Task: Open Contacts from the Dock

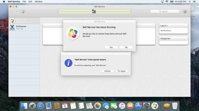Action: pyautogui.click(x=57, y=106)
